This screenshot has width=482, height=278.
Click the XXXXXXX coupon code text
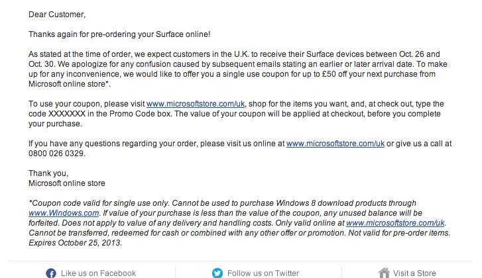(67, 114)
